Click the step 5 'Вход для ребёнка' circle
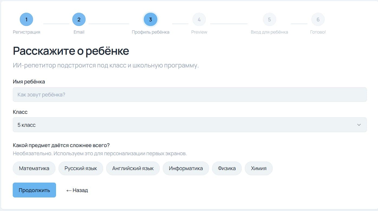This screenshot has width=378, height=211. (x=269, y=19)
